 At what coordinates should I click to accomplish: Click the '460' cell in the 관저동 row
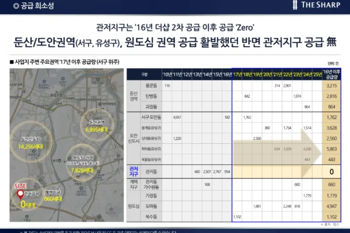(x=197, y=171)
